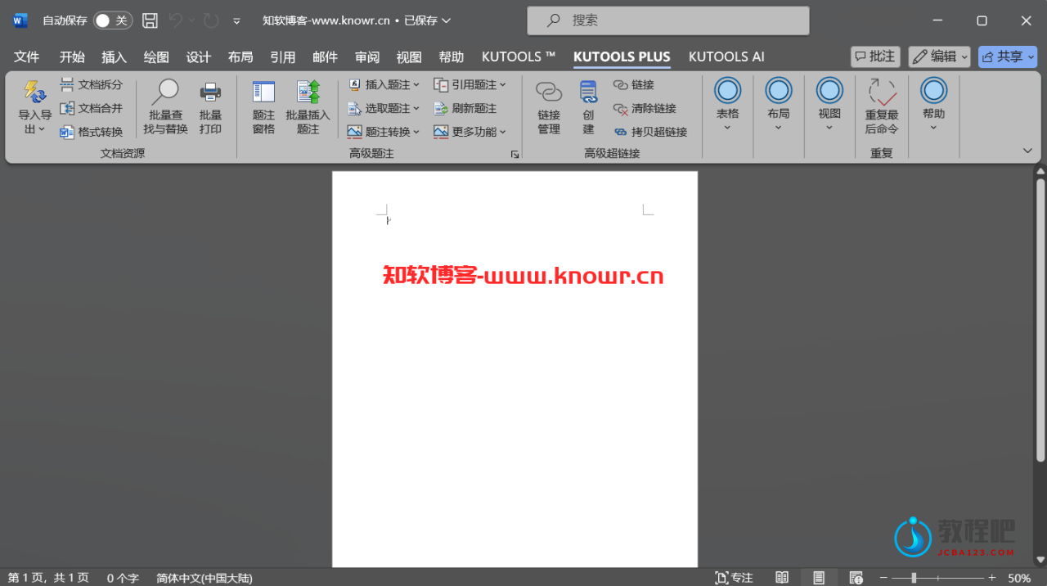The image size is (1047, 586).
Task: Open the 视图 view dropdown in the ribbon
Action: 829,105
